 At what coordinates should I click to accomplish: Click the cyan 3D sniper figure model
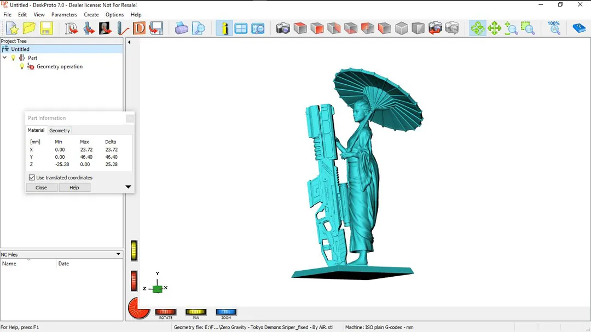click(357, 173)
